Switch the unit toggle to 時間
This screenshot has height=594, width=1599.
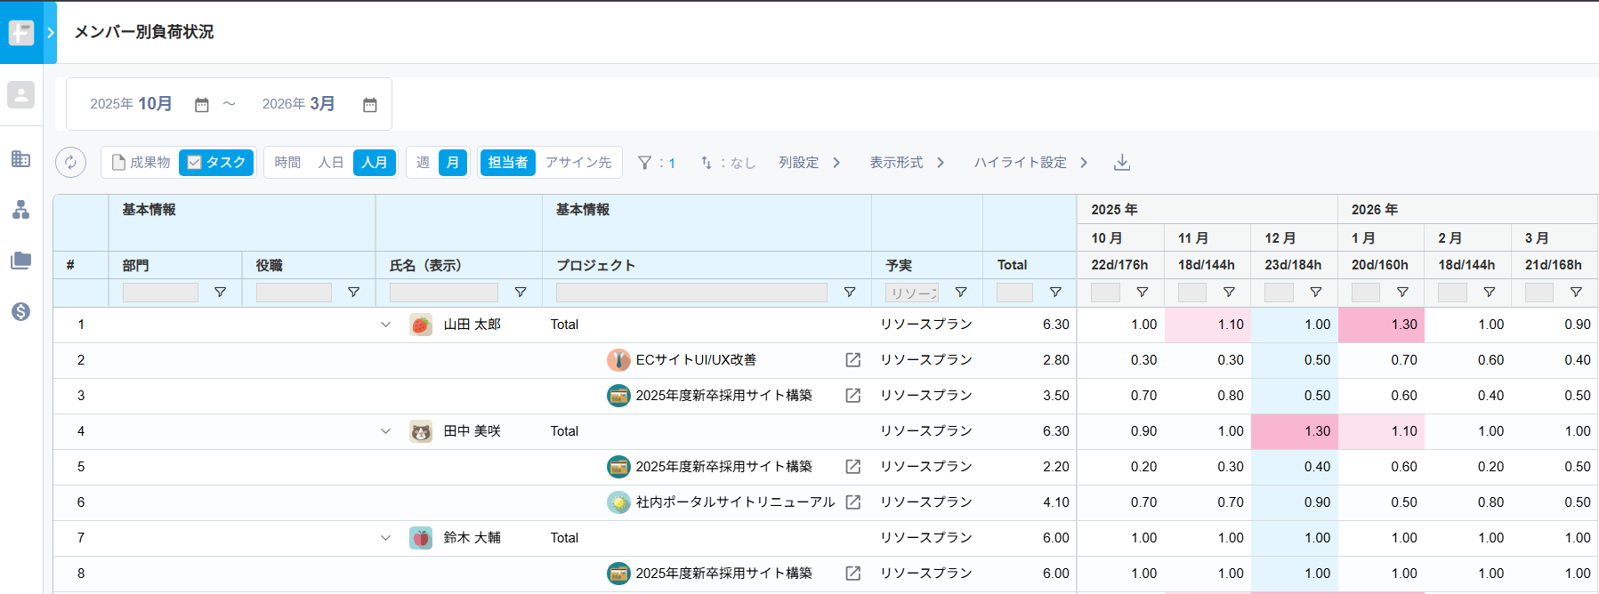(x=287, y=163)
